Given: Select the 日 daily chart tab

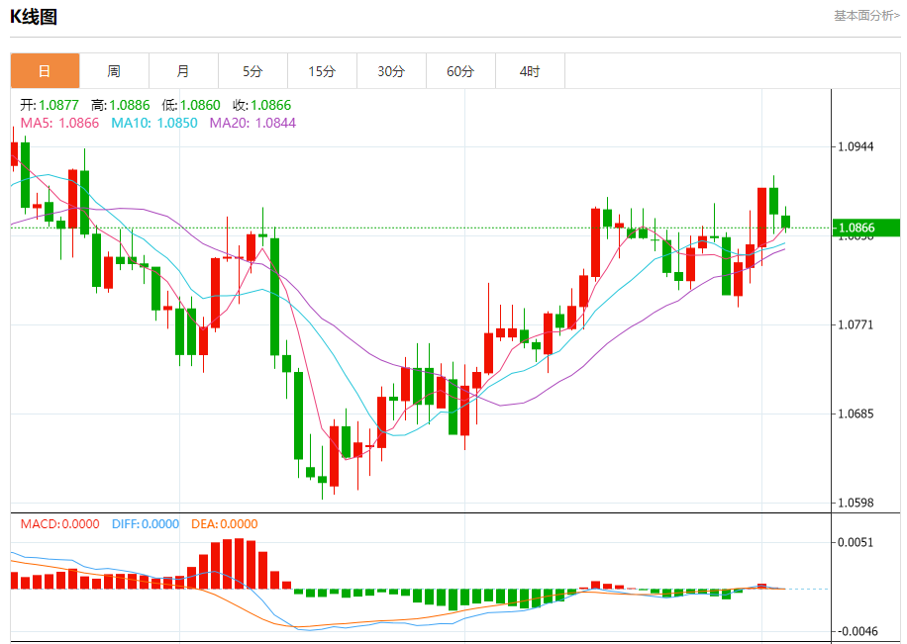Looking at the screenshot, I should click(x=46, y=71).
